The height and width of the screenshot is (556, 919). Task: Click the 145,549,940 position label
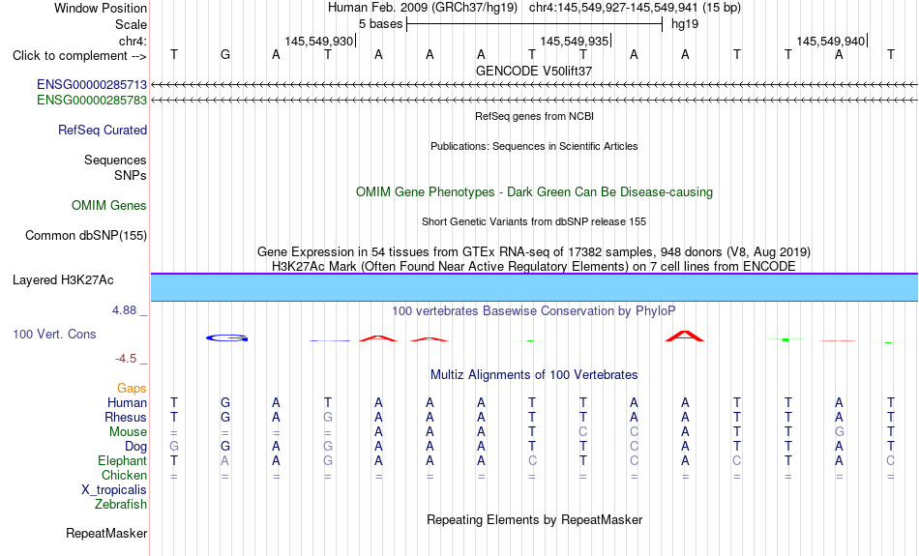point(831,41)
